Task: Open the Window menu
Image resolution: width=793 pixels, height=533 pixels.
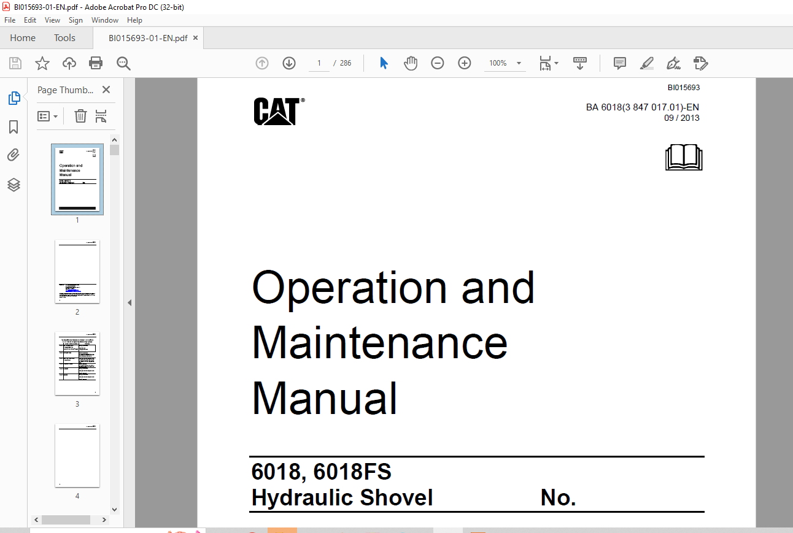Action: pos(105,20)
